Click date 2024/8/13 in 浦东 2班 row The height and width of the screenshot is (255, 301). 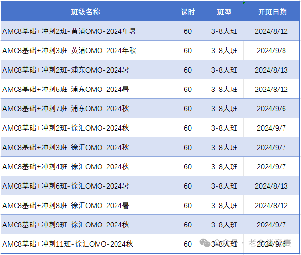click(271, 70)
